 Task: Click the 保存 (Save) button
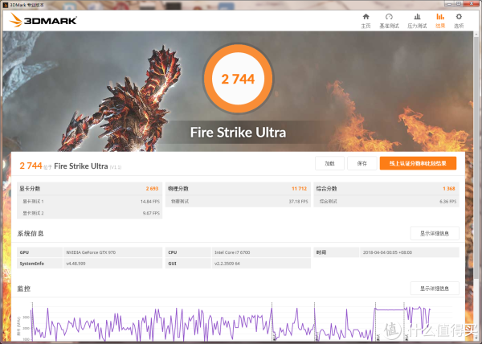click(x=362, y=163)
